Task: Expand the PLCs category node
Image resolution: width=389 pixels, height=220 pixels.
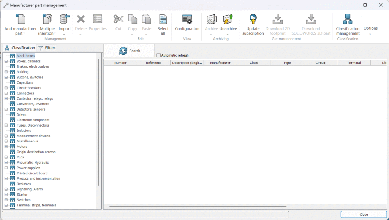Action: [6, 157]
